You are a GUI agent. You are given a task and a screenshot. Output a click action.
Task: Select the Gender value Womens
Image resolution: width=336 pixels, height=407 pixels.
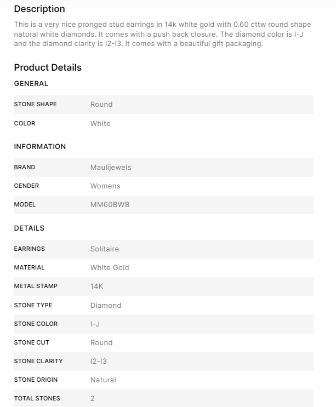coord(105,186)
